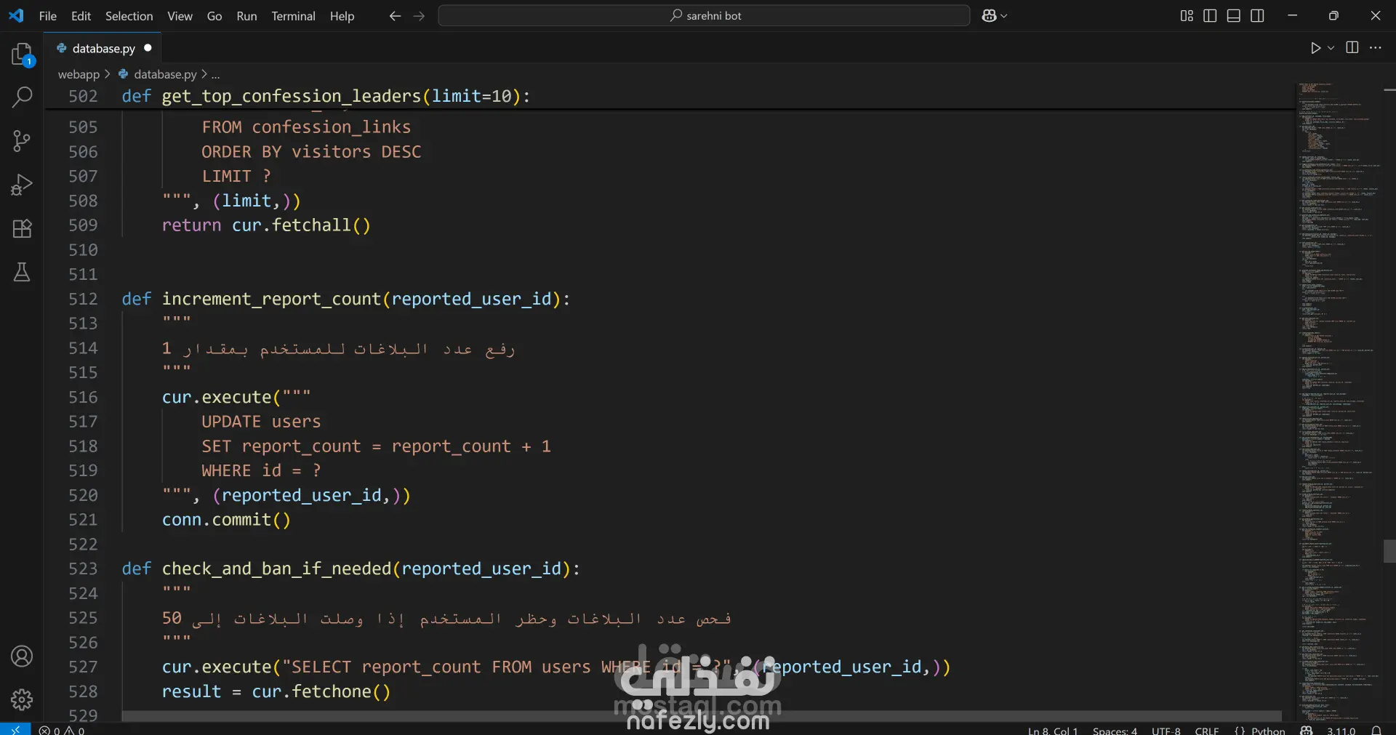Expand the Run Python File dropdown arrow
Screen dimensions: 1396x735
point(1331,48)
